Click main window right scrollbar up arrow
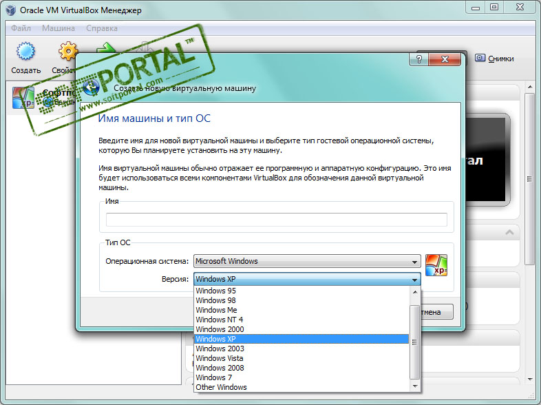The image size is (541, 405). (x=530, y=87)
